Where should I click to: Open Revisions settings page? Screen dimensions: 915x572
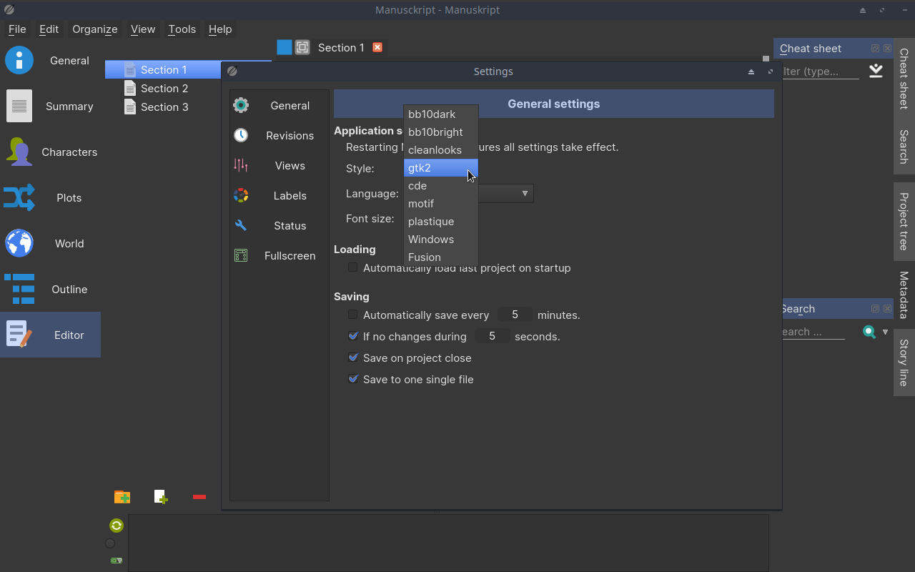click(279, 135)
